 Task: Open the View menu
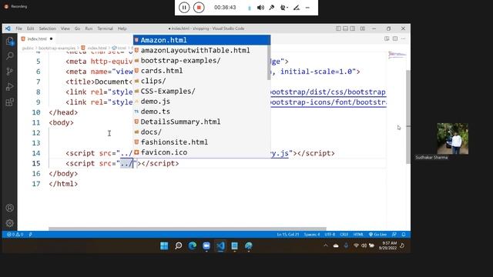pyautogui.click(x=65, y=28)
